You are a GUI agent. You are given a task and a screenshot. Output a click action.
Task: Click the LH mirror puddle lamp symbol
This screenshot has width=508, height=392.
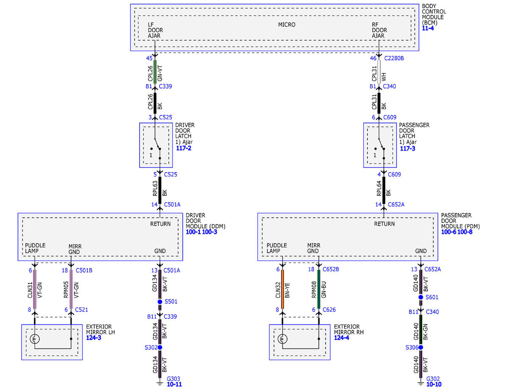tap(35, 339)
